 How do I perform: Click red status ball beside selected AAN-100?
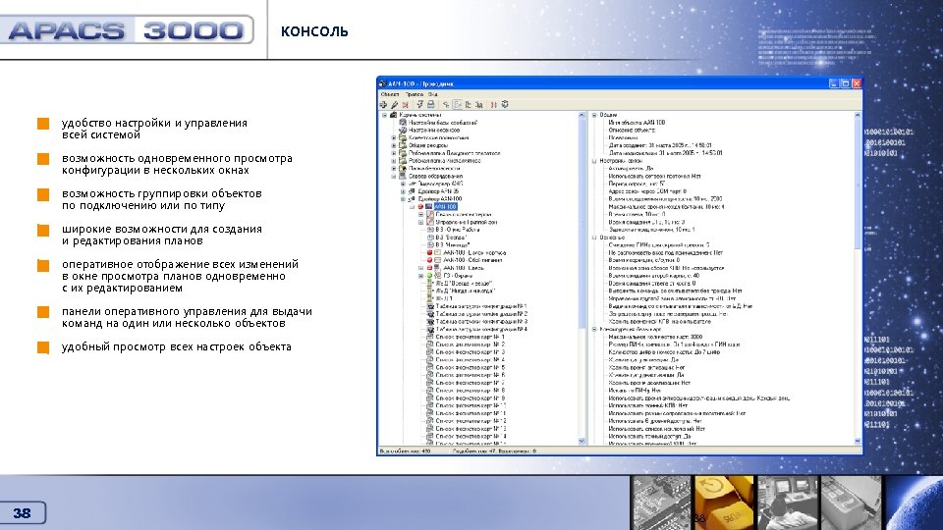pos(421,207)
